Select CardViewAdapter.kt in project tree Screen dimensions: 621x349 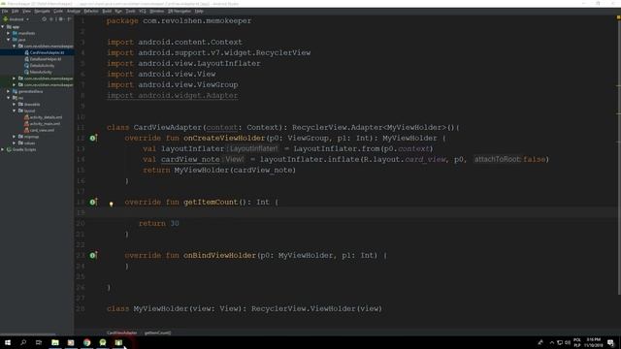tap(44, 52)
